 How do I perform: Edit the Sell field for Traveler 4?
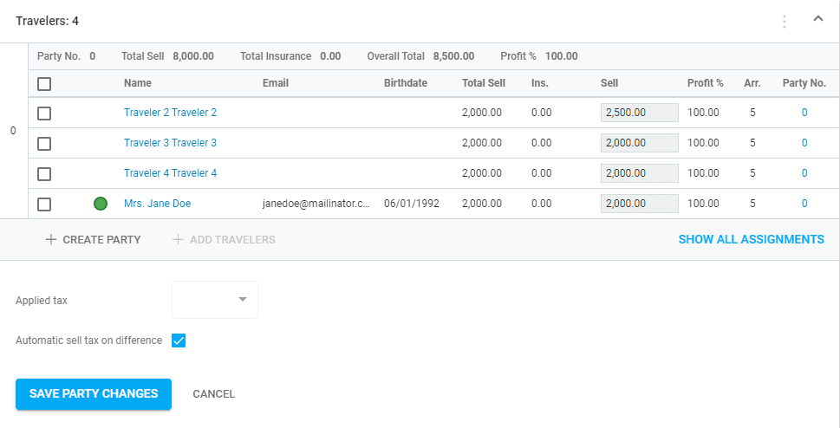point(639,173)
